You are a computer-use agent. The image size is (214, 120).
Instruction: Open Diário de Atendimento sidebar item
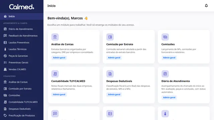[22, 29]
